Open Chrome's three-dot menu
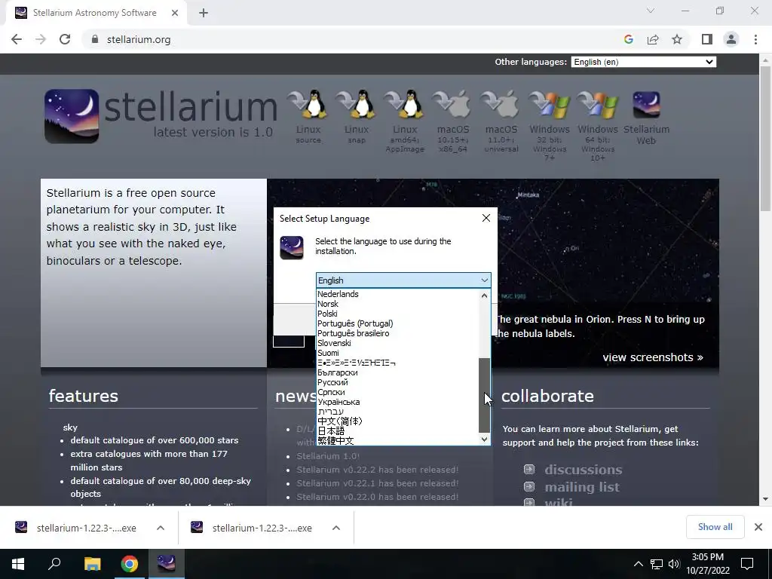The image size is (772, 579). tap(755, 39)
